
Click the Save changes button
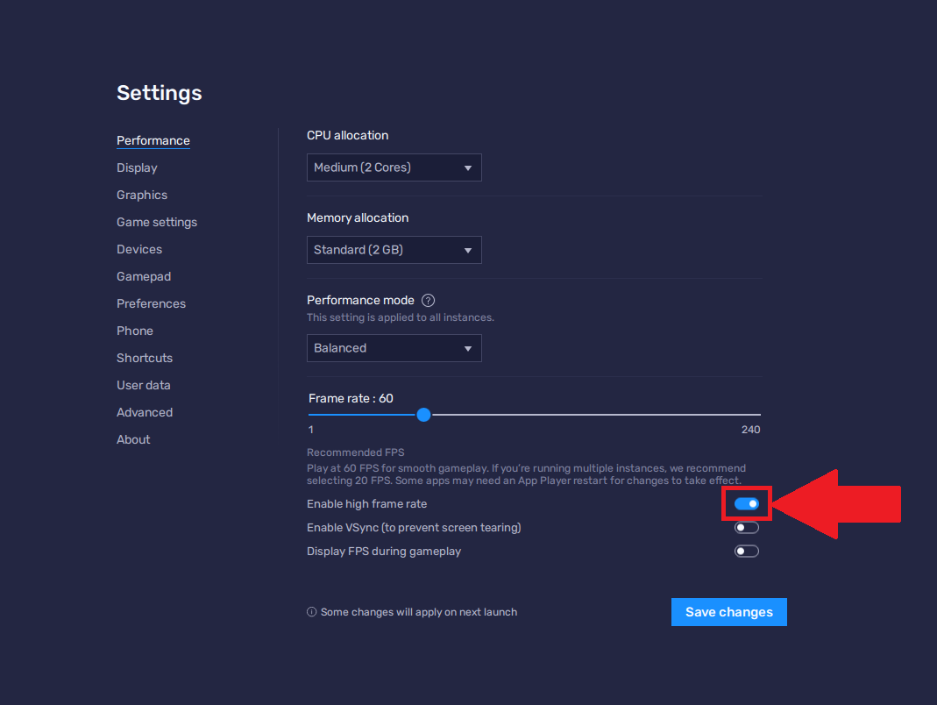pos(728,612)
